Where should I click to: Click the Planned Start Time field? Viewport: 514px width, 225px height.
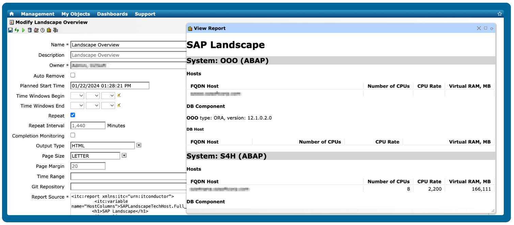coord(110,86)
